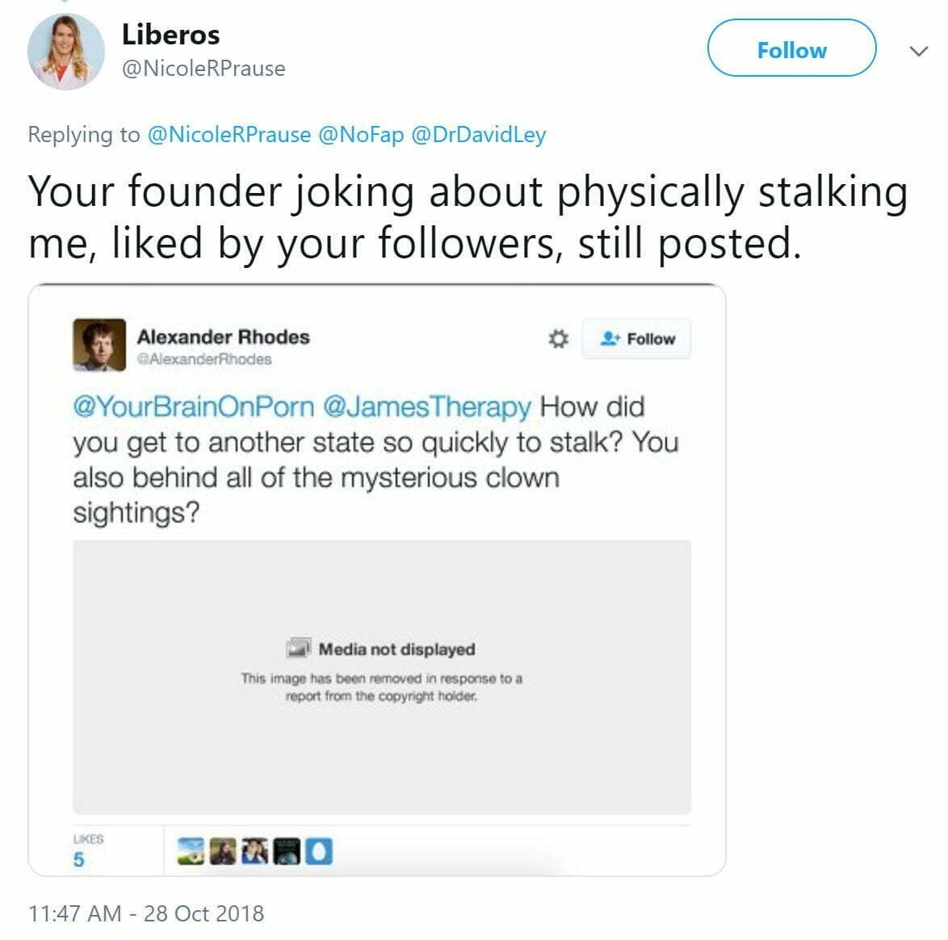Click the Media not displayed placeholder
Screen dimensions: 948x940
tap(381, 677)
